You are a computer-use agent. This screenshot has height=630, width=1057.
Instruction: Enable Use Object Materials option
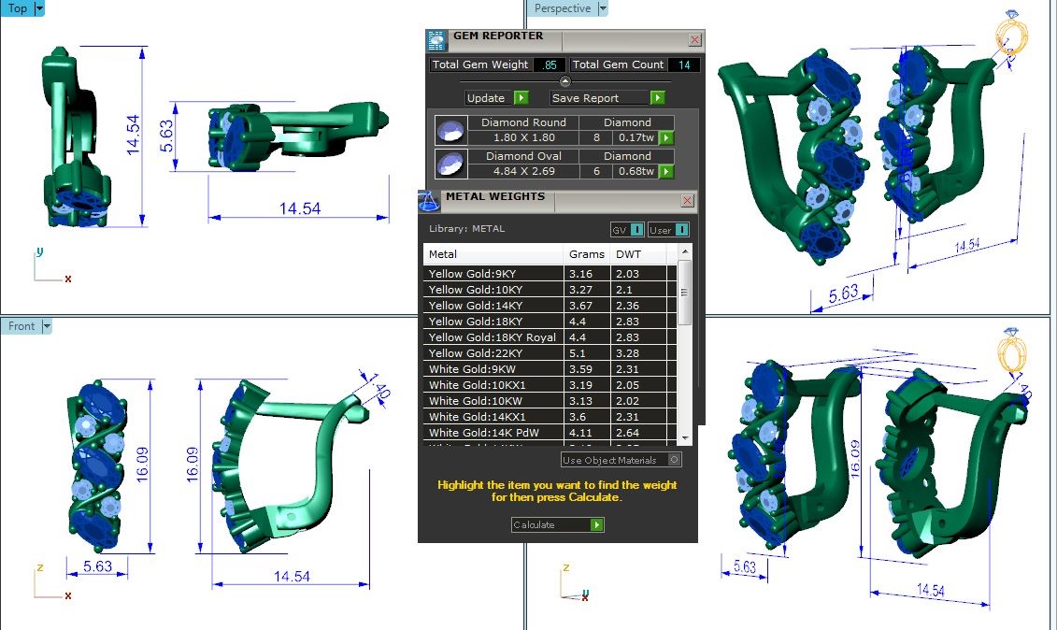tap(675, 460)
